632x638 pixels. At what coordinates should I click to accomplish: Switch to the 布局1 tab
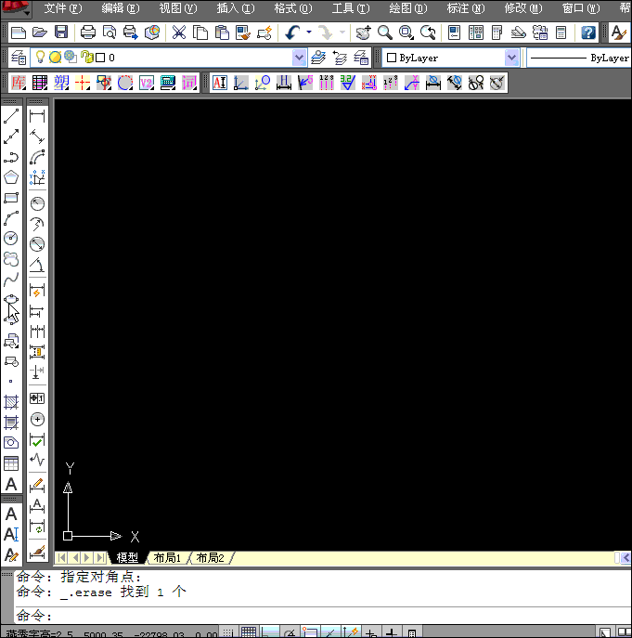(x=167, y=557)
